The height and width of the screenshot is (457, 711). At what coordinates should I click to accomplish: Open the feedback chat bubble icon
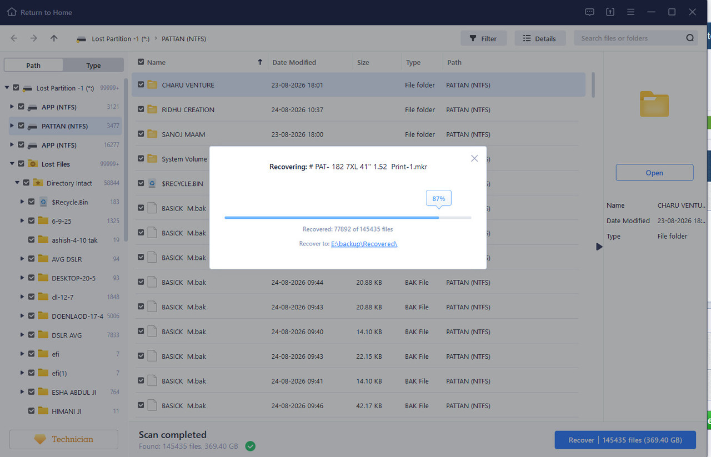click(590, 12)
